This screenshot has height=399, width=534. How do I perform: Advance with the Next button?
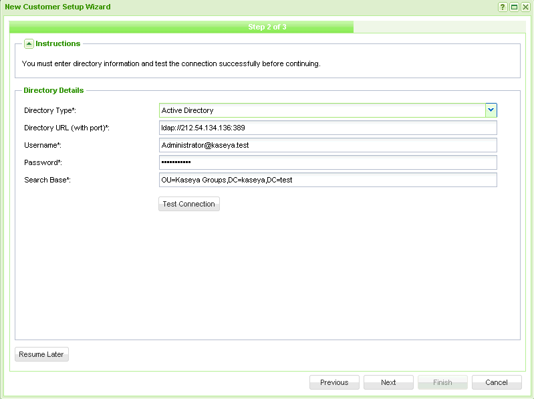[388, 382]
